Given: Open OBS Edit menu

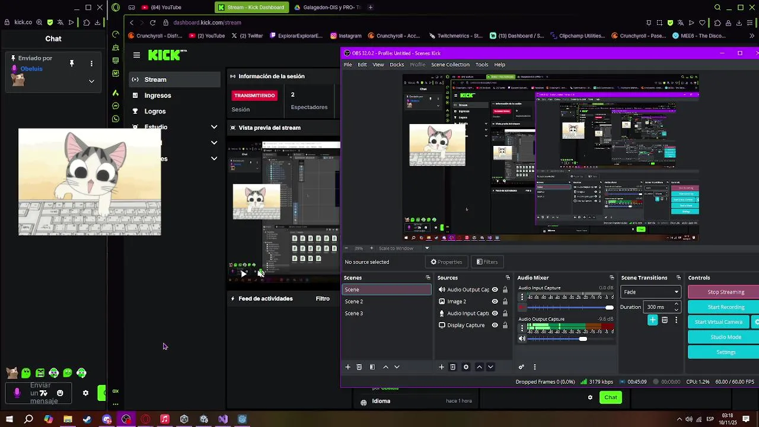Looking at the screenshot, I should point(362,65).
